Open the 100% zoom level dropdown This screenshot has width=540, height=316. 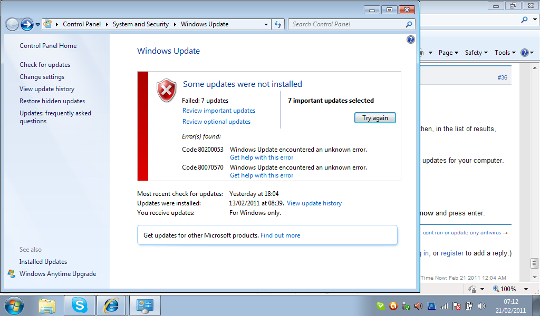(526, 289)
